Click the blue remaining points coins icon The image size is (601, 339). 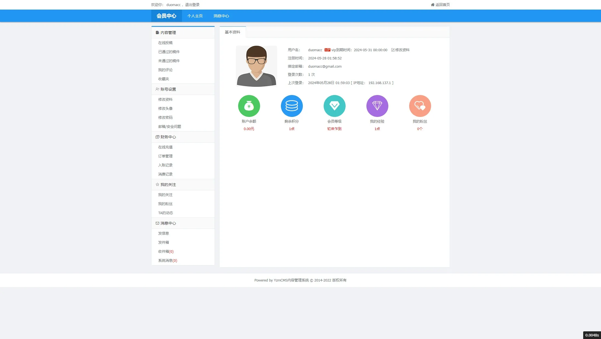pos(292,106)
